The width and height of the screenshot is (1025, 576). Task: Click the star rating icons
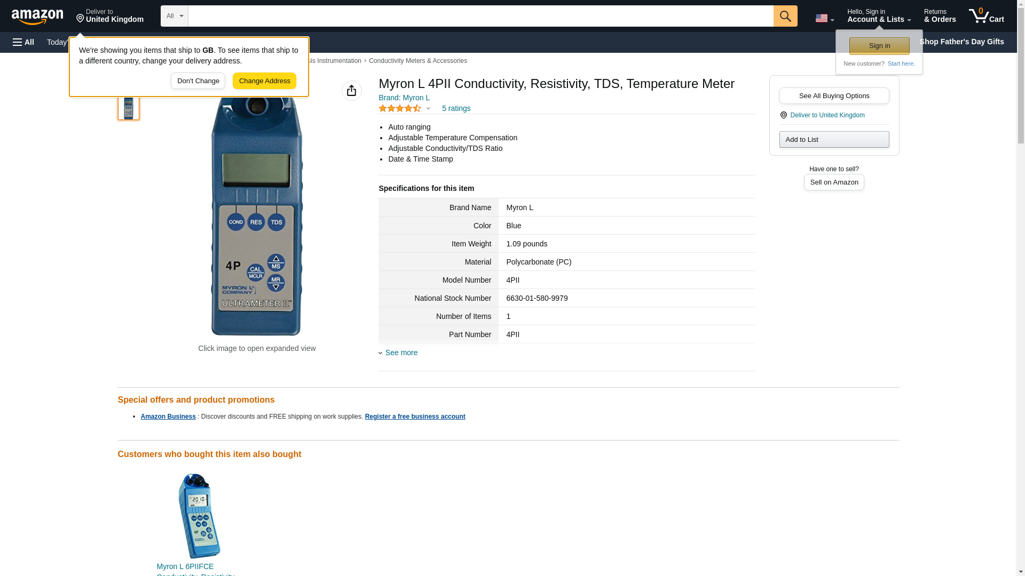pyautogui.click(x=399, y=108)
